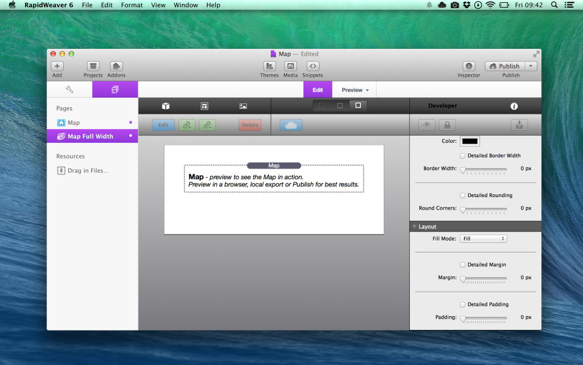Screen dimensions: 583x365
Task: Click Drag in Files resource placeholder
Action: coord(83,171)
